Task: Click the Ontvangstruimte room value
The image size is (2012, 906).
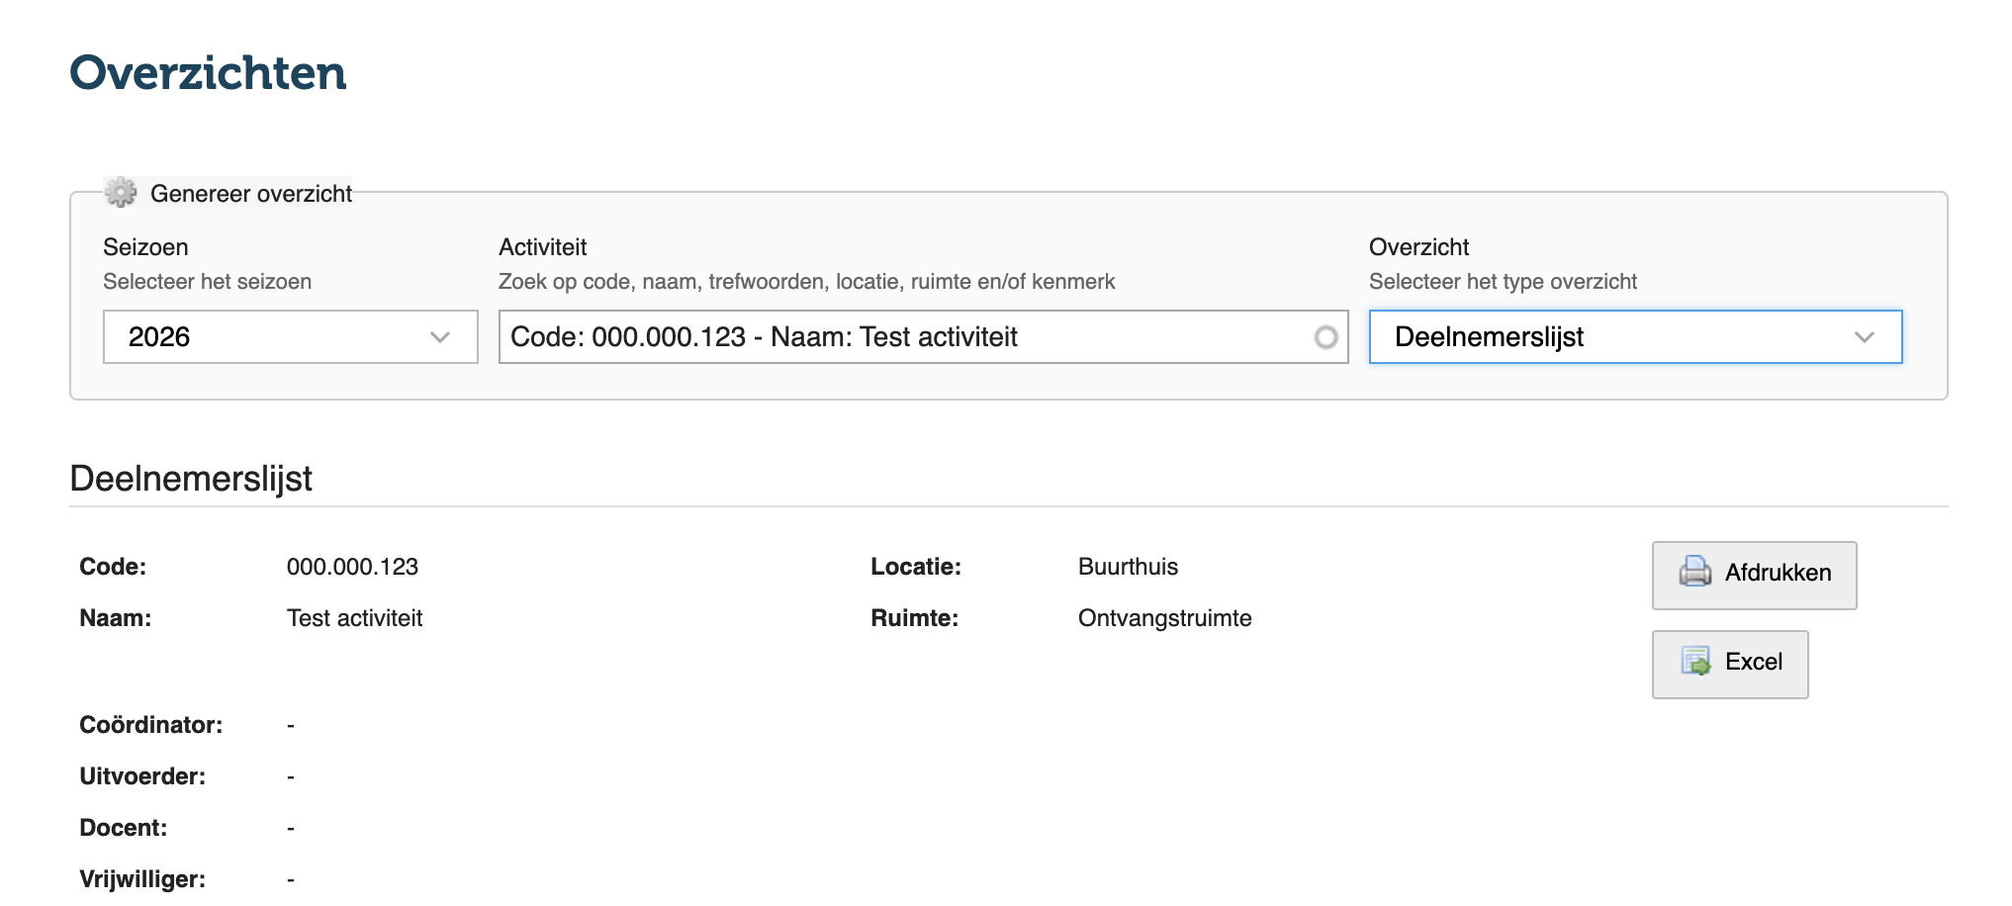Action: [1164, 618]
